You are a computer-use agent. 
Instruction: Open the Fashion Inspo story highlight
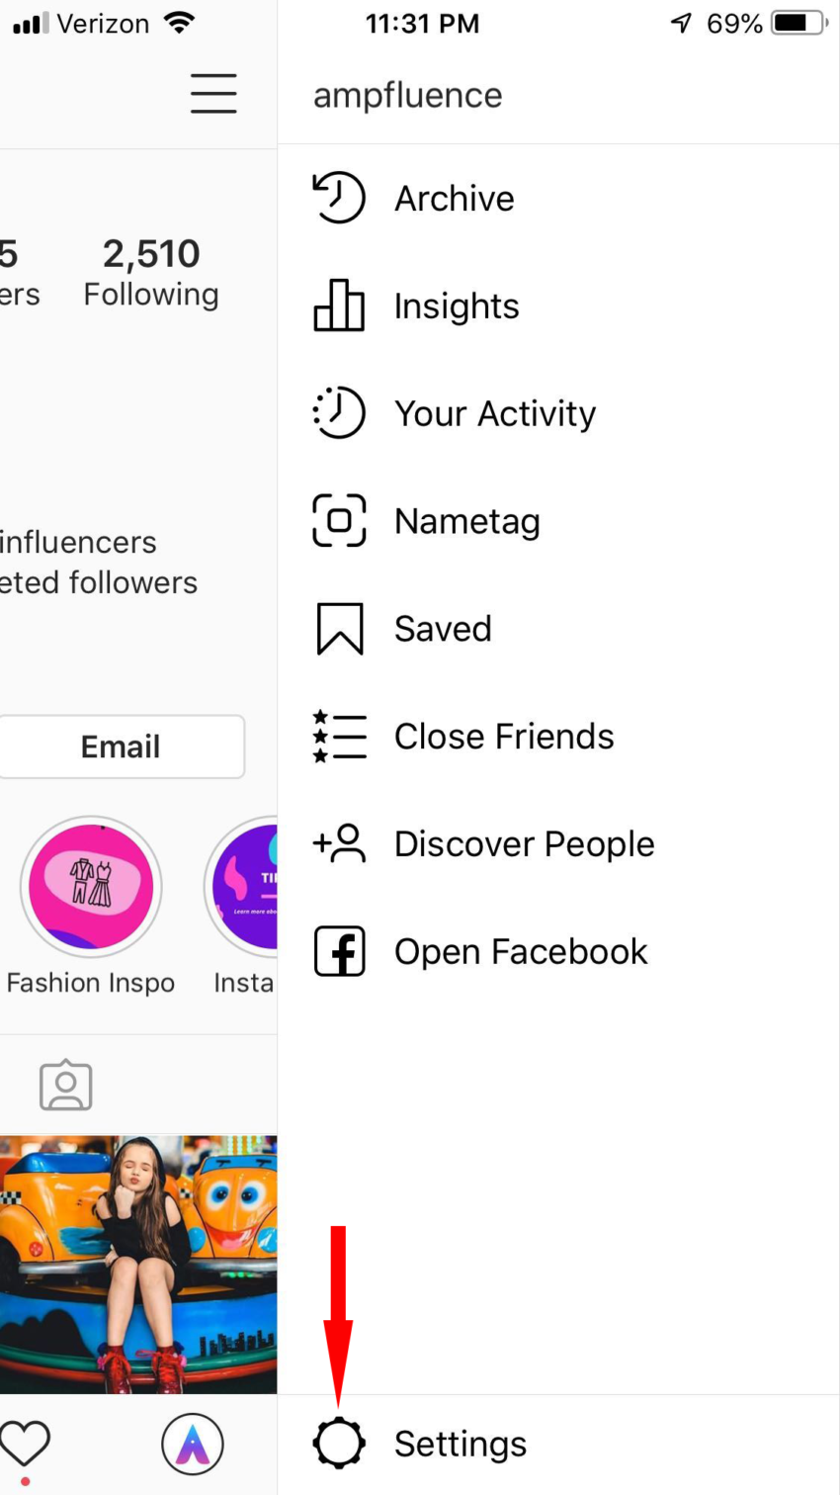(91, 887)
